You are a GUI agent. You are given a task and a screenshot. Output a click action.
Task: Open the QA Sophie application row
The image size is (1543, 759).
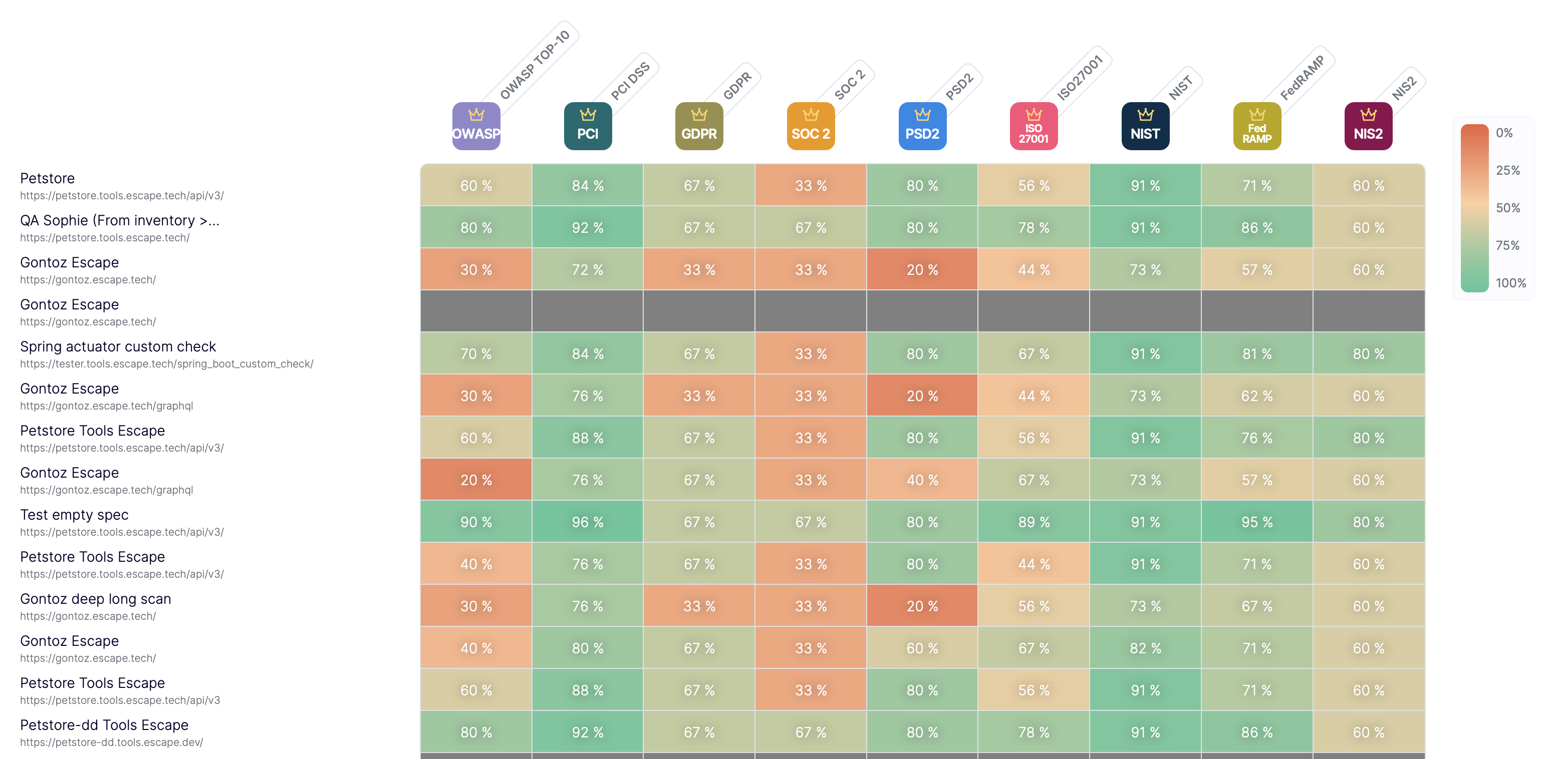(120, 221)
